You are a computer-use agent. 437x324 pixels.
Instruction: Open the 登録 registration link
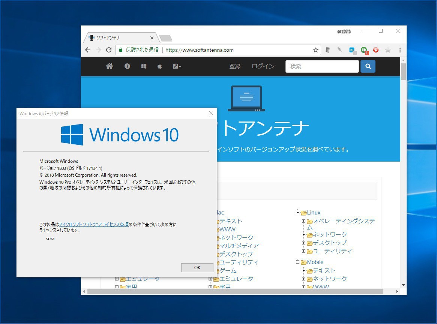pyautogui.click(x=235, y=66)
